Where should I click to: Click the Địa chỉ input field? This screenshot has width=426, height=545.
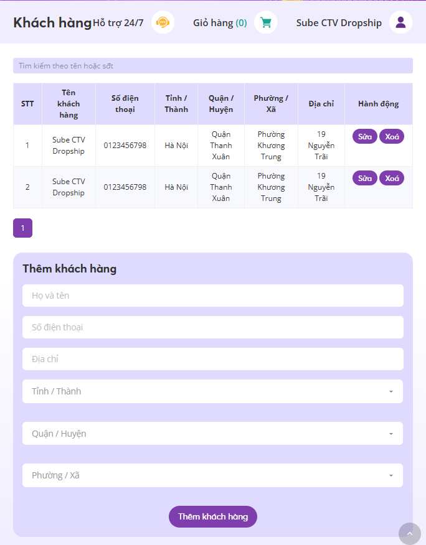click(x=213, y=359)
